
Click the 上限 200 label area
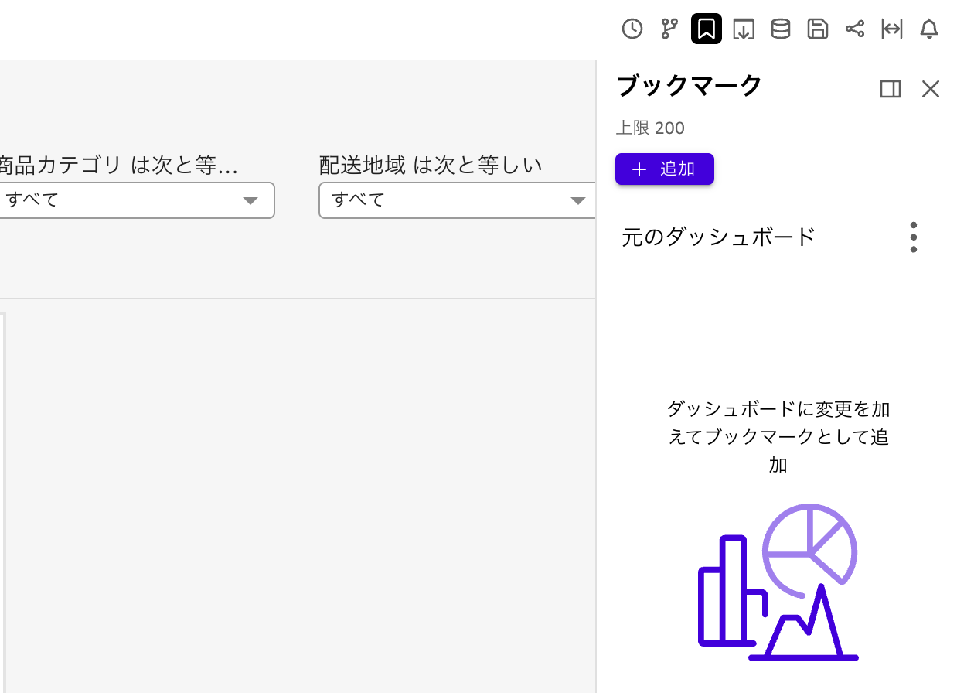click(x=650, y=128)
